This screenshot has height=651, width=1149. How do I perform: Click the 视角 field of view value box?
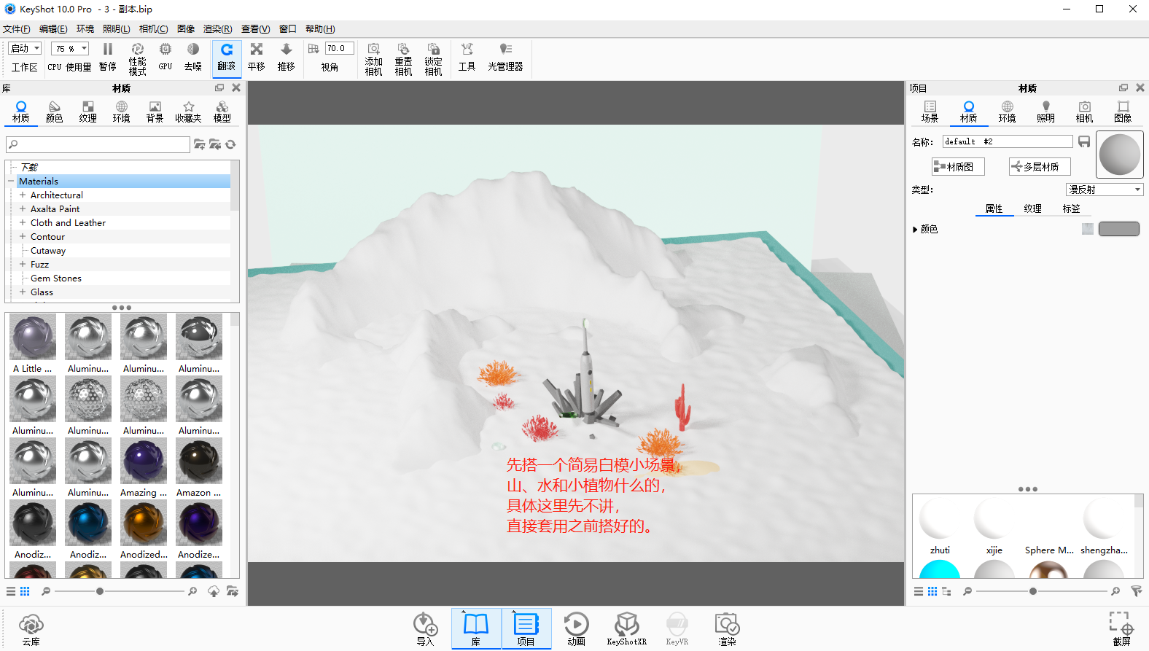click(x=339, y=48)
